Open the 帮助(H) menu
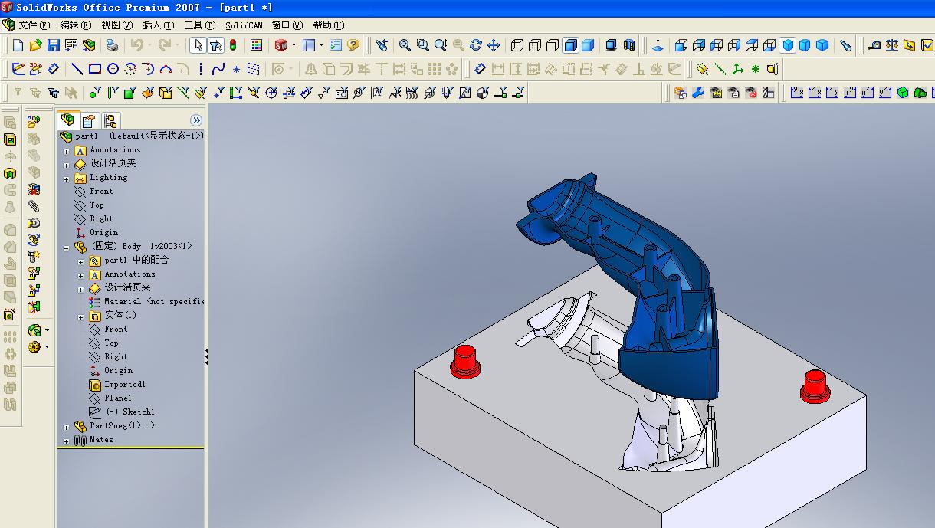The width and height of the screenshot is (935, 528). pos(329,25)
